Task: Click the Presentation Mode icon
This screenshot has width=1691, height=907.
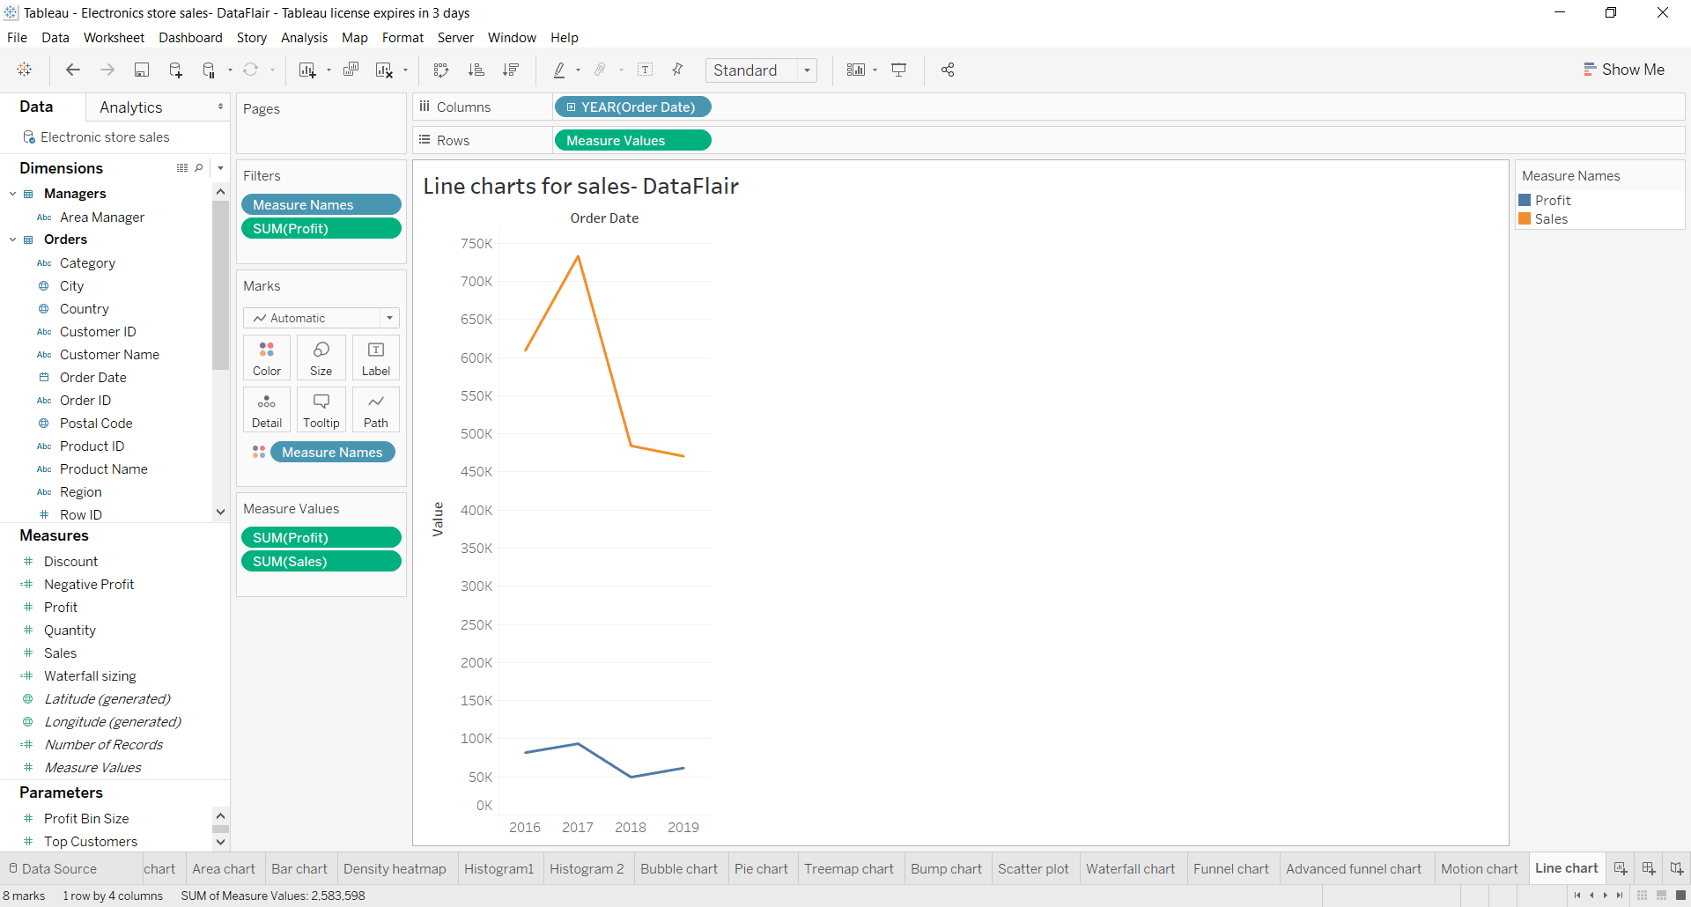Action: point(899,70)
